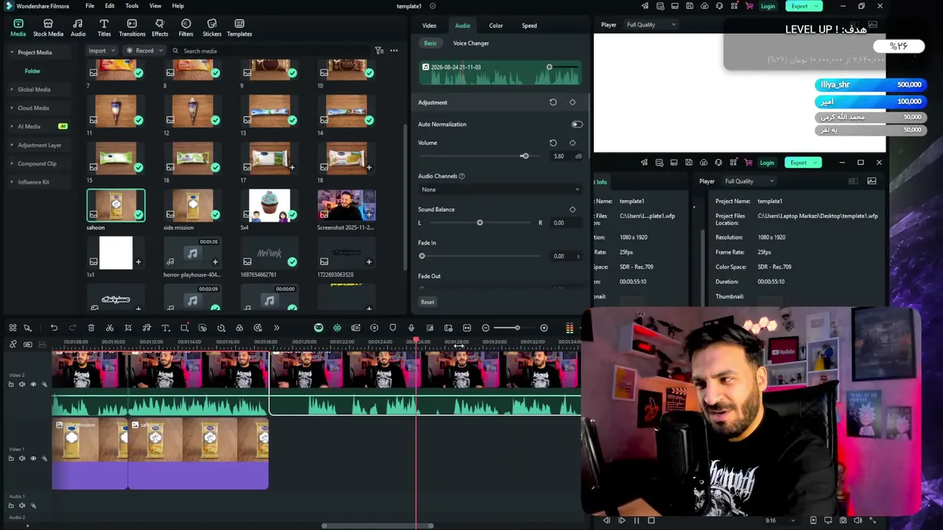Open the Transitions library tab

tap(132, 28)
